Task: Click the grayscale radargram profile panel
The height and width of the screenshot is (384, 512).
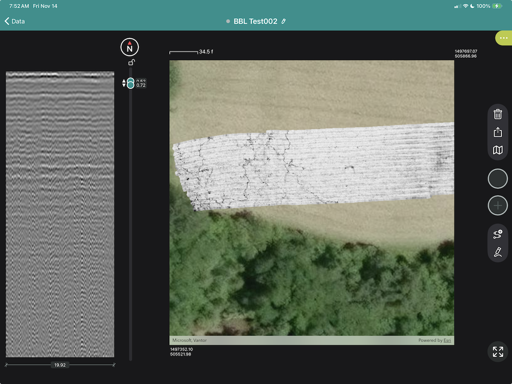Action: (60, 214)
